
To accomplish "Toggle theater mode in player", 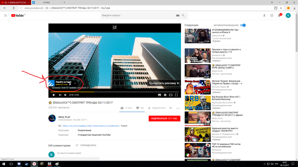I will pos(171,95).
